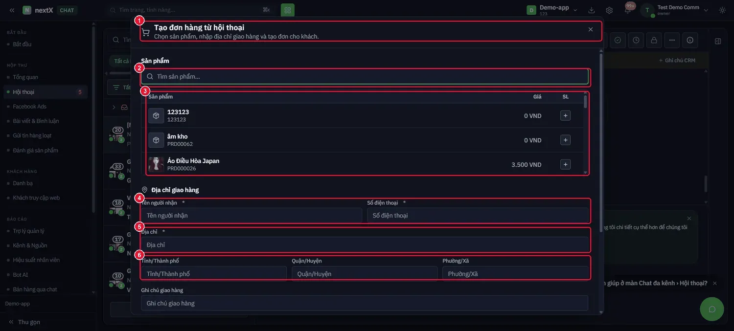Switch theme with the sun icon
The height and width of the screenshot is (331, 734).
point(722,10)
